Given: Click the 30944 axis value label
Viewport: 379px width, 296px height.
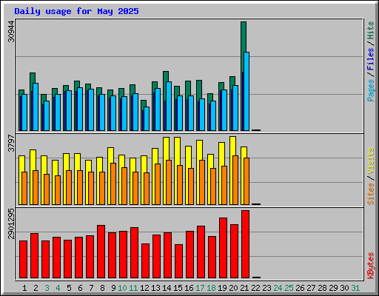Looking at the screenshot, I should (11, 32).
